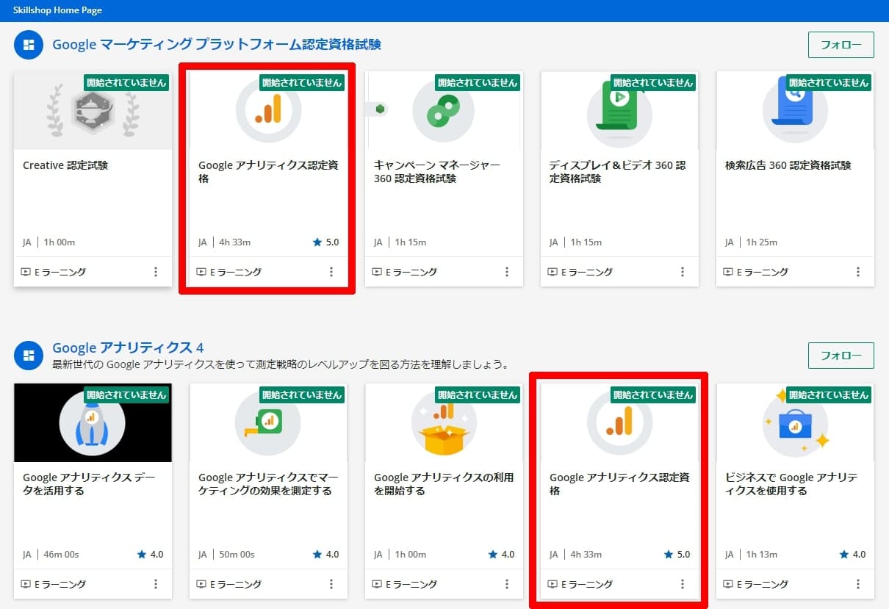Click 開始されていません badge on Creative 認定試験 card

[x=126, y=82]
